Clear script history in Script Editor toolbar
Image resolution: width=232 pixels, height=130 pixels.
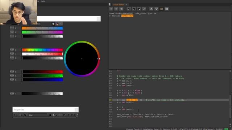121,9
